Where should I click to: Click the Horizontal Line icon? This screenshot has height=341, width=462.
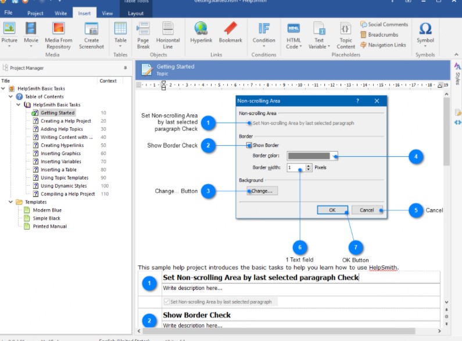(x=168, y=29)
